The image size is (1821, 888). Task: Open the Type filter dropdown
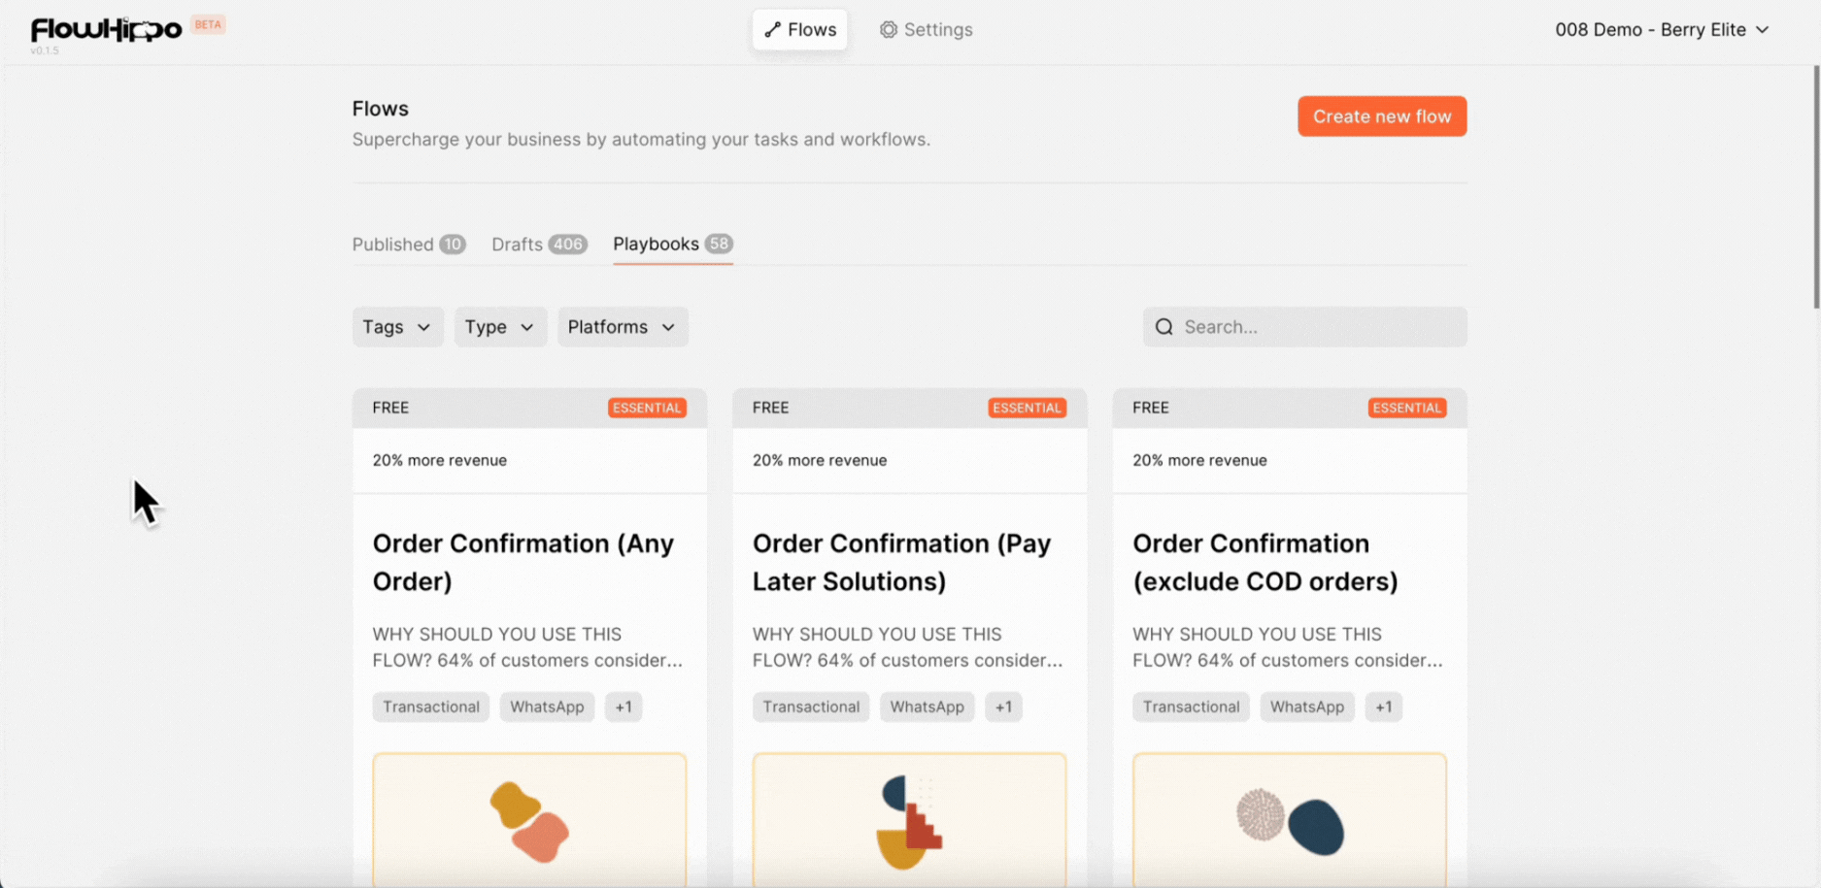pos(500,327)
